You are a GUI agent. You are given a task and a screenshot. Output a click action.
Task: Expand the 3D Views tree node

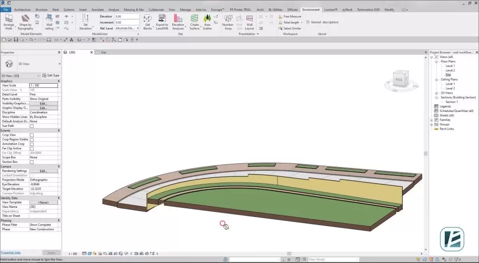[436, 93]
